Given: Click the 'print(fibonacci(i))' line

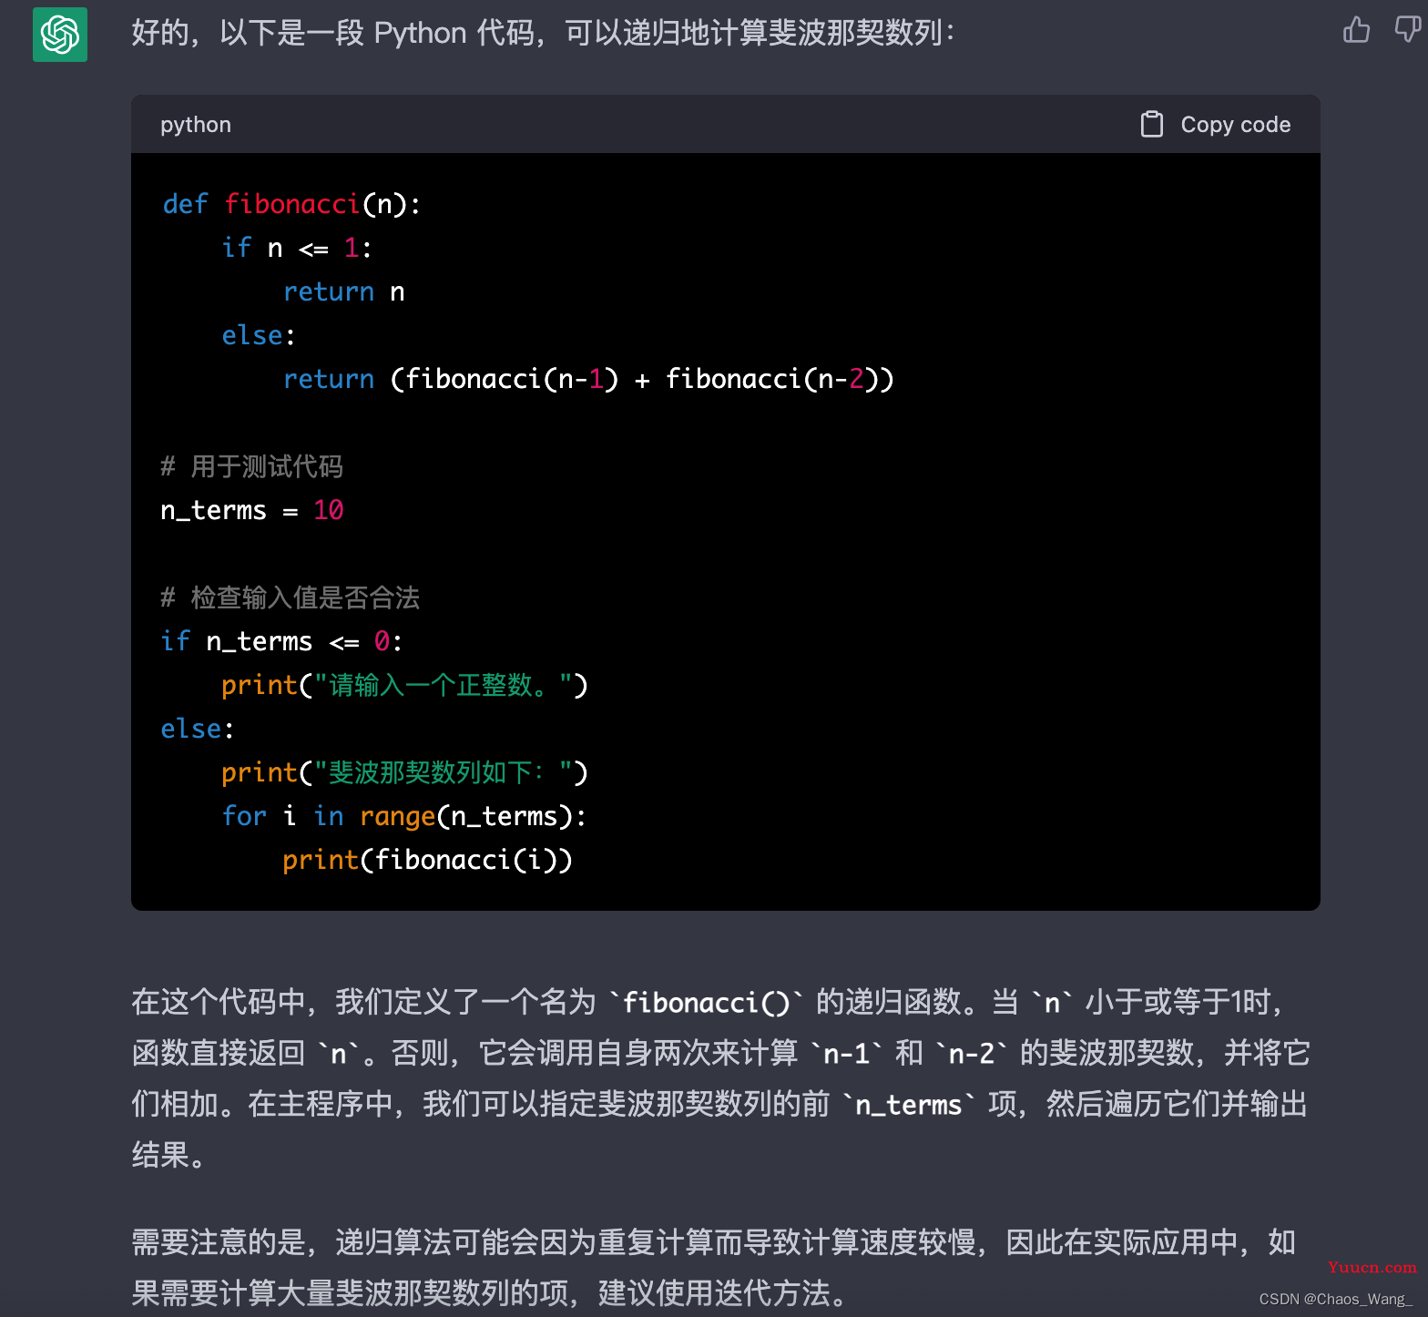Looking at the screenshot, I should 427,860.
